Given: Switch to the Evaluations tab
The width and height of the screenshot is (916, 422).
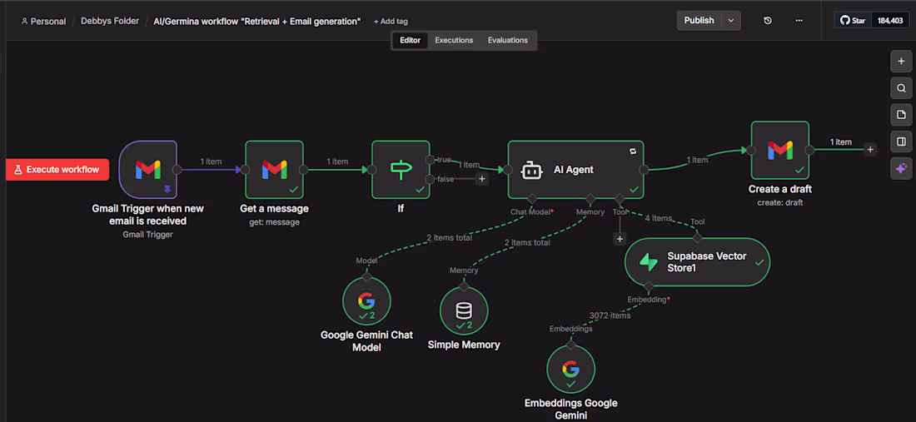Looking at the screenshot, I should [x=508, y=40].
